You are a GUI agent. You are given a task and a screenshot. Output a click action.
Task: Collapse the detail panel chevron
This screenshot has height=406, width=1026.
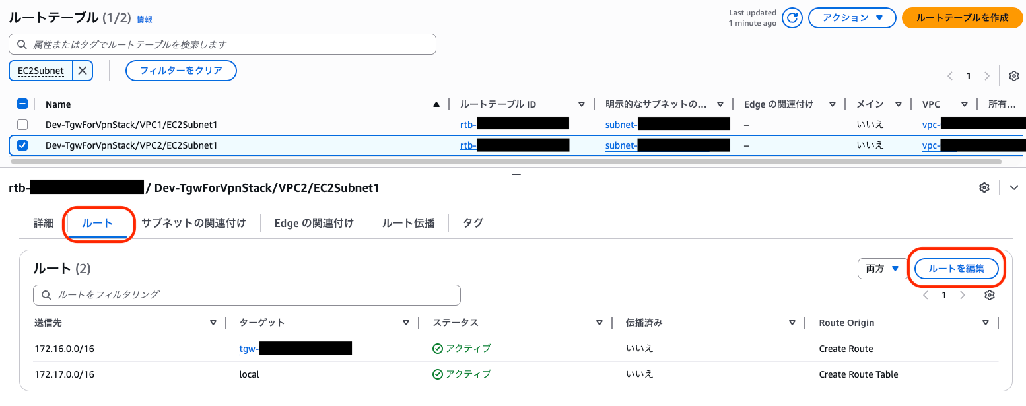pos(1014,187)
